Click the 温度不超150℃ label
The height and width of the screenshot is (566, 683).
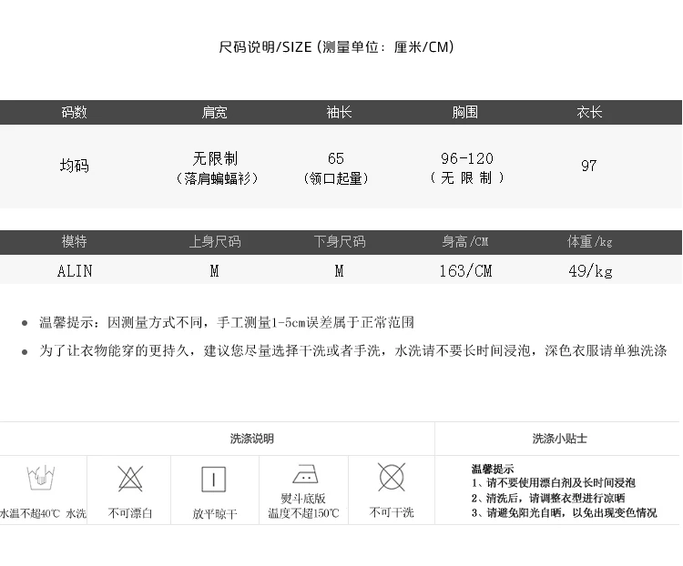(303, 514)
